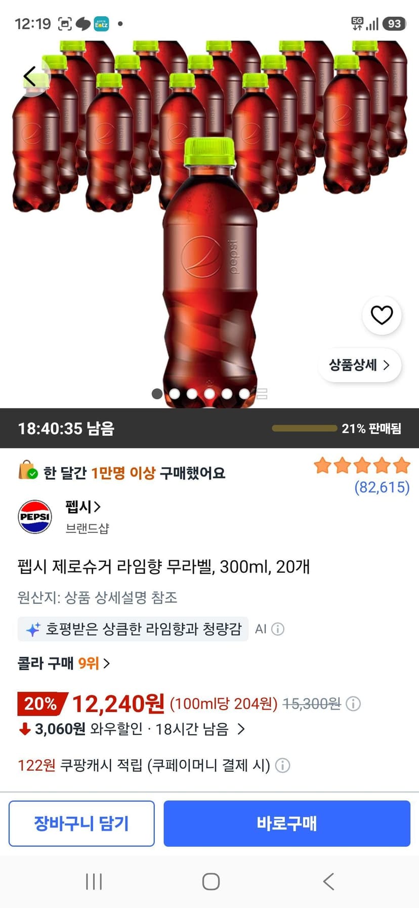The width and height of the screenshot is (419, 908).
Task: Tap the Pepsi brand logo
Action: tap(35, 517)
